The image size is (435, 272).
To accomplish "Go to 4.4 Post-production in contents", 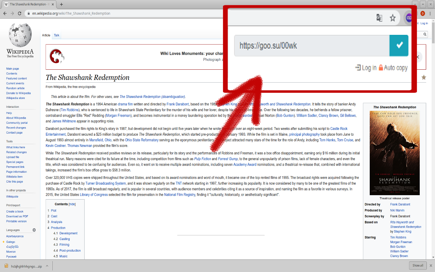I will pos(70,251).
